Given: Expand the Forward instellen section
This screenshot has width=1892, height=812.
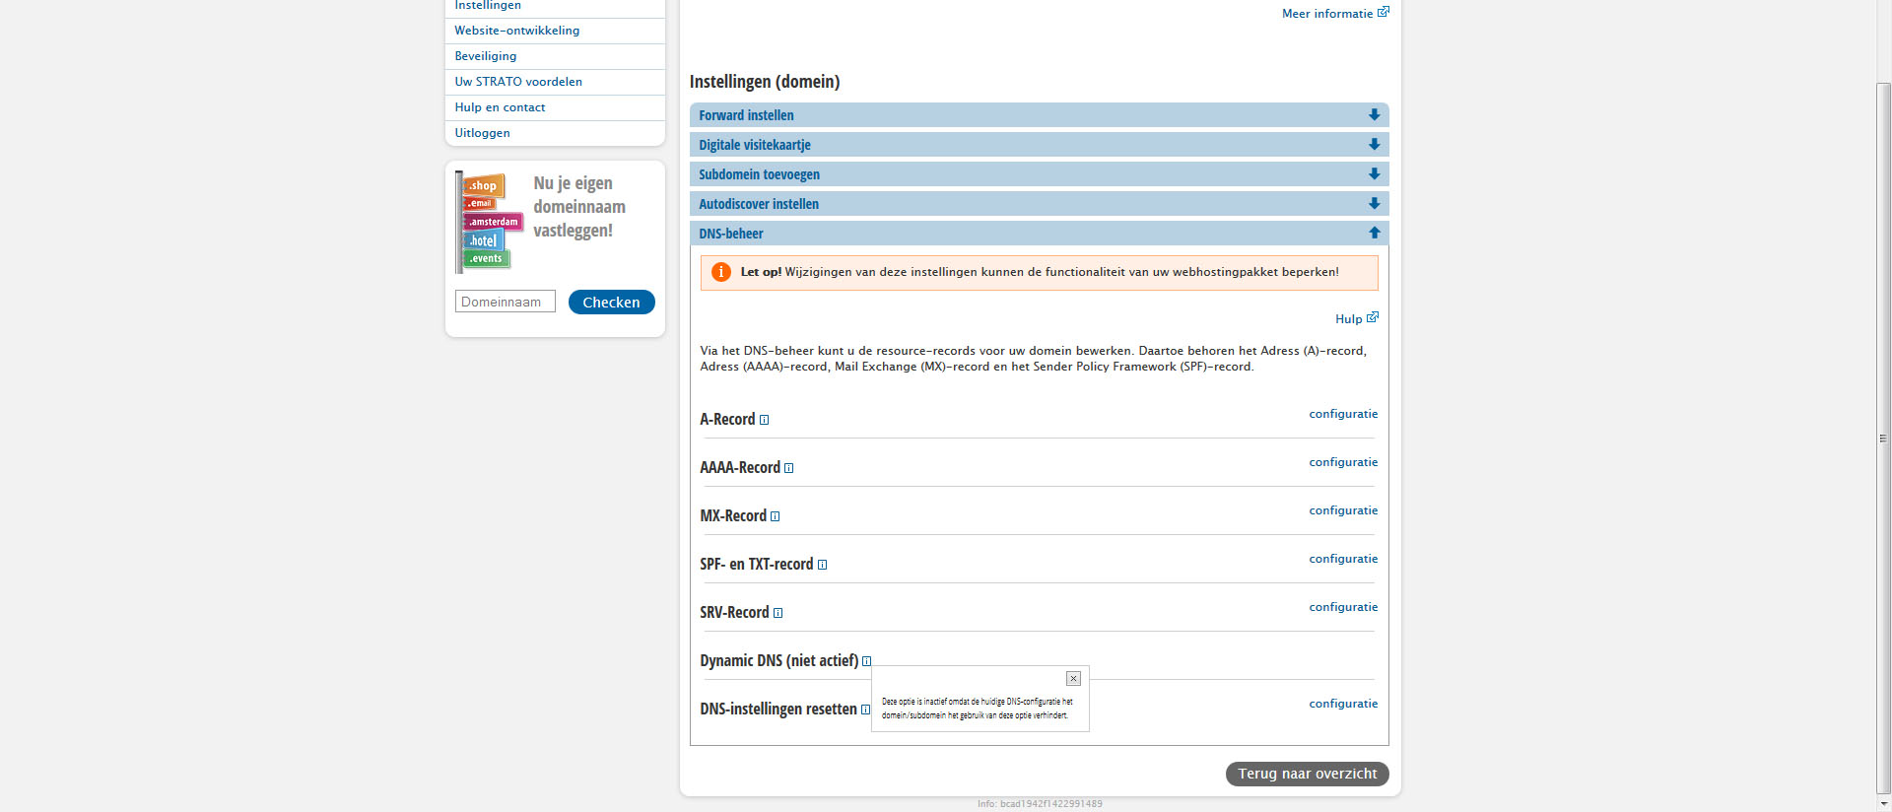Looking at the screenshot, I should coord(1039,115).
